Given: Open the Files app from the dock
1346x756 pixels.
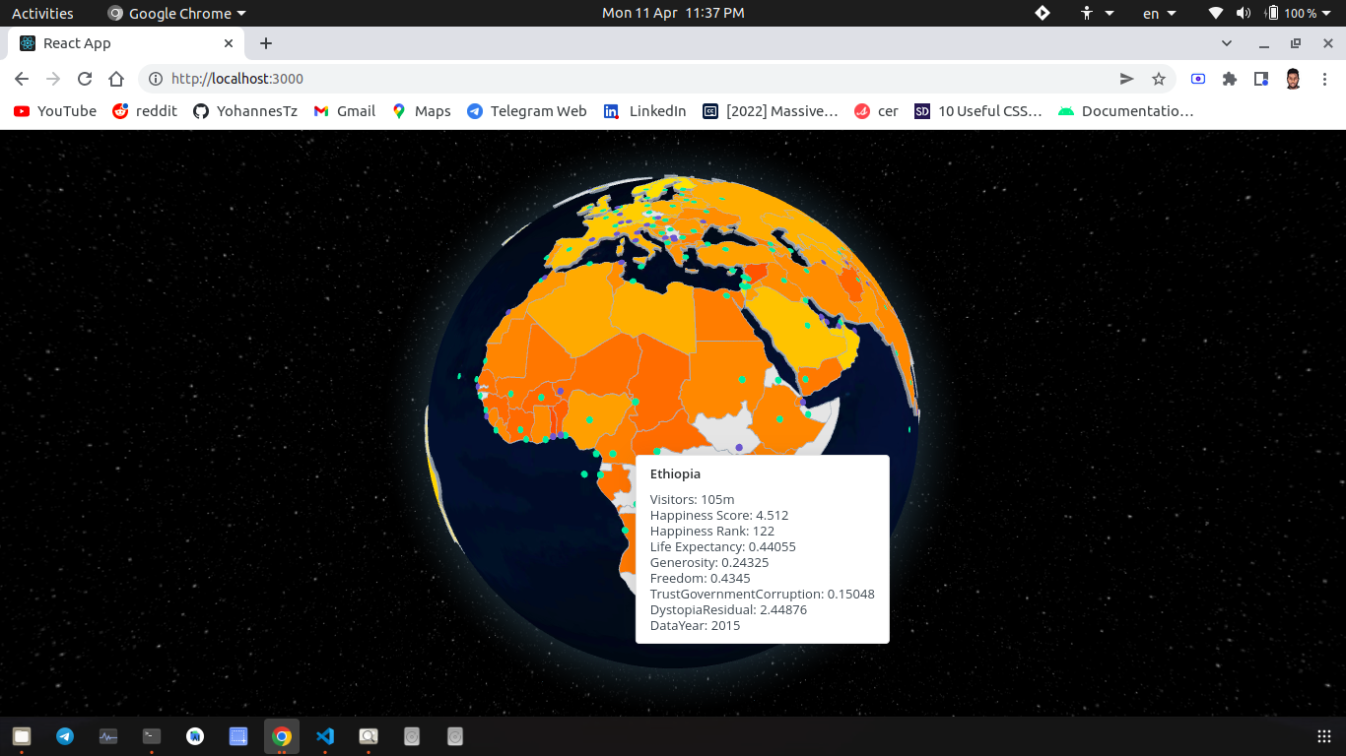Looking at the screenshot, I should click(x=22, y=735).
